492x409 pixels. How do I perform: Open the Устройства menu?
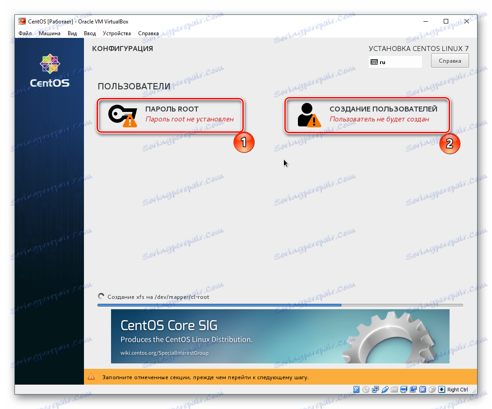coord(116,33)
